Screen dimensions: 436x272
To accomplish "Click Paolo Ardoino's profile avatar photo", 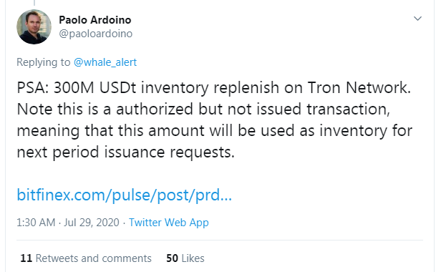I will coord(34,26).
